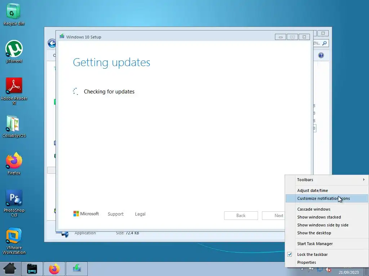The width and height of the screenshot is (369, 276).
Task: Click the Getting updates heading
Action: pos(112,63)
